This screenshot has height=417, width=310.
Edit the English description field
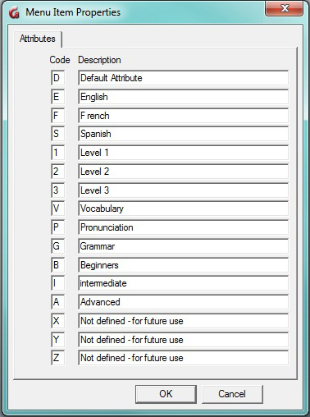[x=183, y=97]
